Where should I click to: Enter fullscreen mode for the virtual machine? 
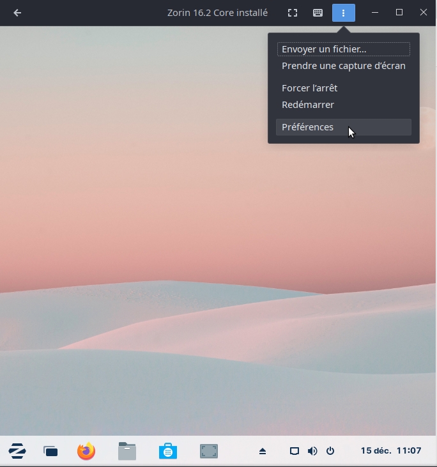click(x=293, y=13)
